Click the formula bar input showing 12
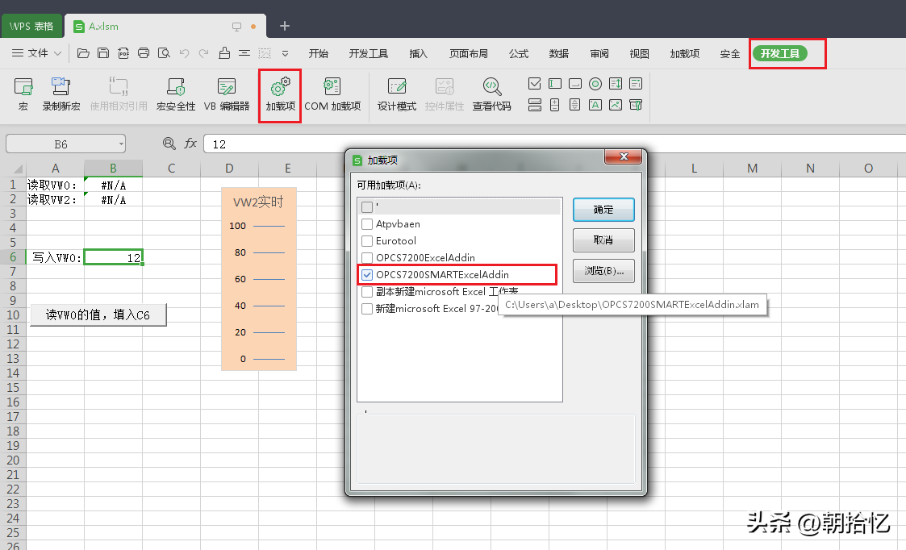906x550 pixels. click(x=549, y=144)
